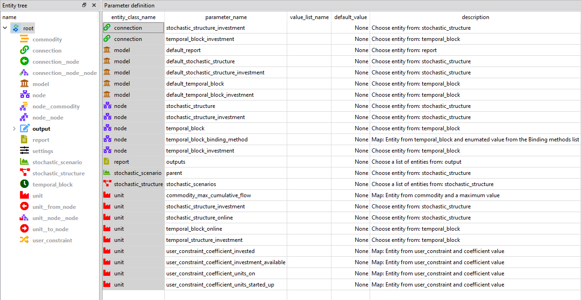Image resolution: width=581 pixels, height=300 pixels.
Task: Click the node network icon in tree
Action: (24, 95)
